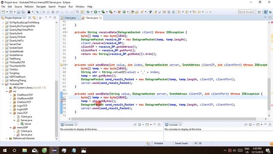Click the New Java Class icon
Screen dimensions: 273x154
(x=124, y=12)
